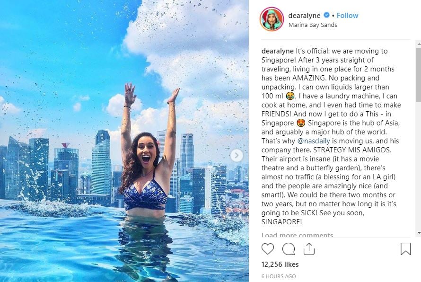The width and height of the screenshot is (421, 282).
Task: Save the post with the bookmark icon
Action: click(x=405, y=249)
